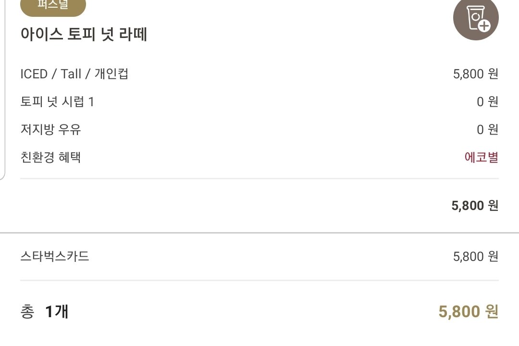Click the 0 원 price for 토피 넛 시럽

pyautogui.click(x=488, y=102)
